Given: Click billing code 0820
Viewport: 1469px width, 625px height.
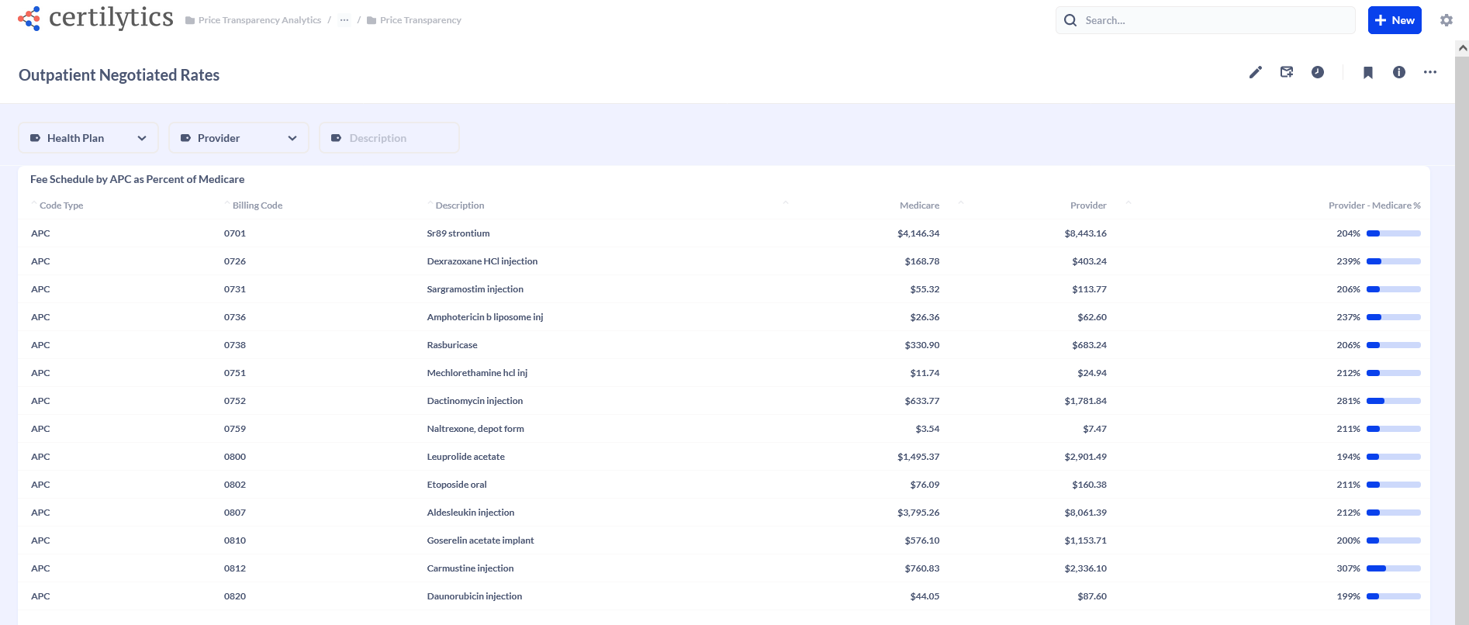Looking at the screenshot, I should [x=235, y=596].
